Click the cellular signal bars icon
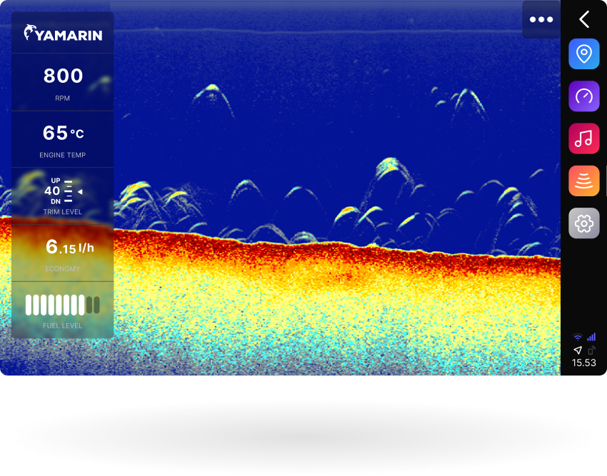 pyautogui.click(x=591, y=337)
